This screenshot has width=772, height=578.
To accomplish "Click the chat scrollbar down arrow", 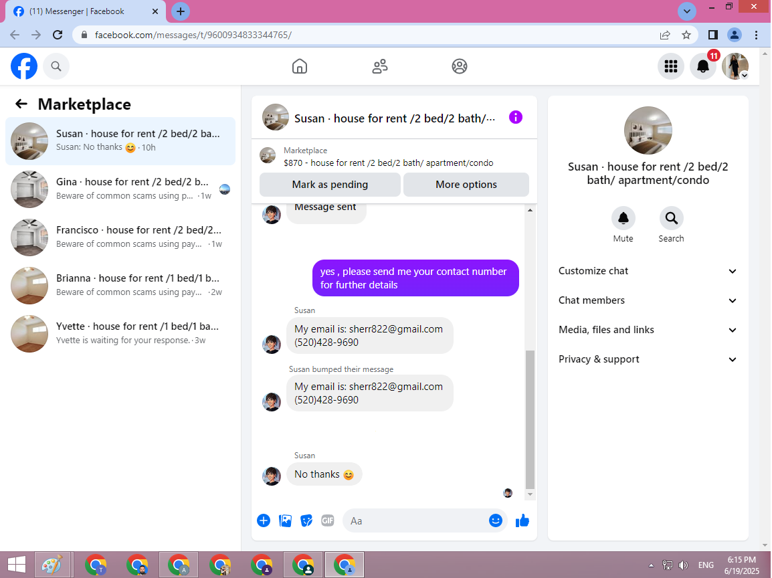I will [x=530, y=494].
